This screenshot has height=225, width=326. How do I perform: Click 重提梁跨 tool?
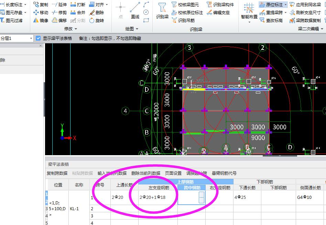point(271,12)
